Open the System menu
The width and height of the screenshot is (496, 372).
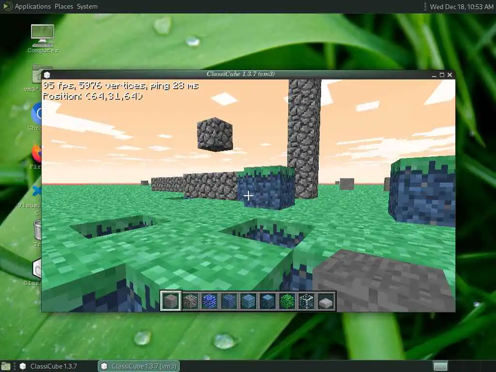(x=87, y=6)
